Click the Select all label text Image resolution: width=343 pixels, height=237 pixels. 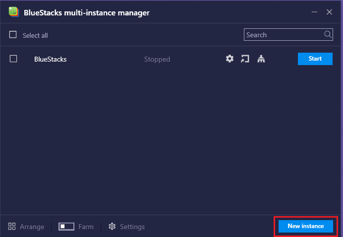[35, 35]
